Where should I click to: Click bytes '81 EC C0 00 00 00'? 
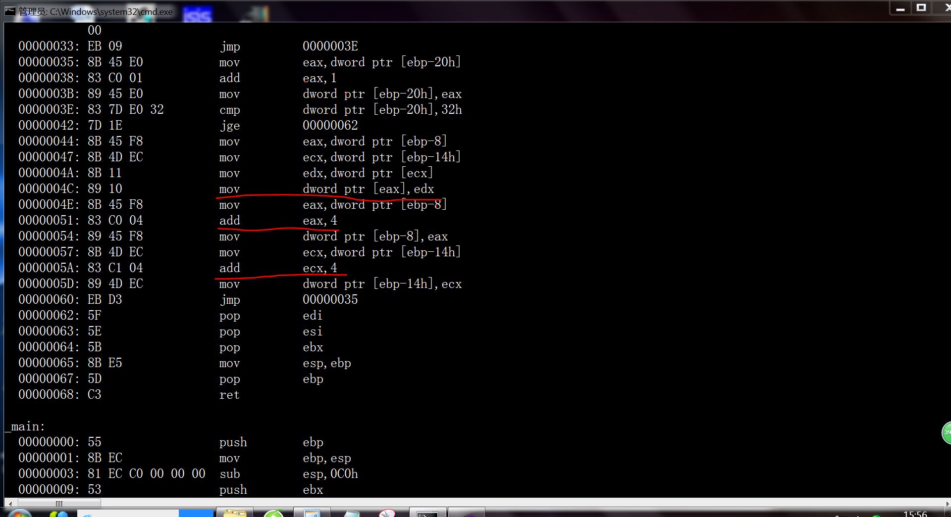pos(147,474)
